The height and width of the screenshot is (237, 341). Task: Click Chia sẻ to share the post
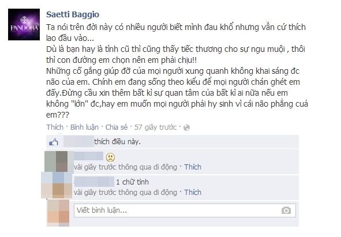click(117, 127)
